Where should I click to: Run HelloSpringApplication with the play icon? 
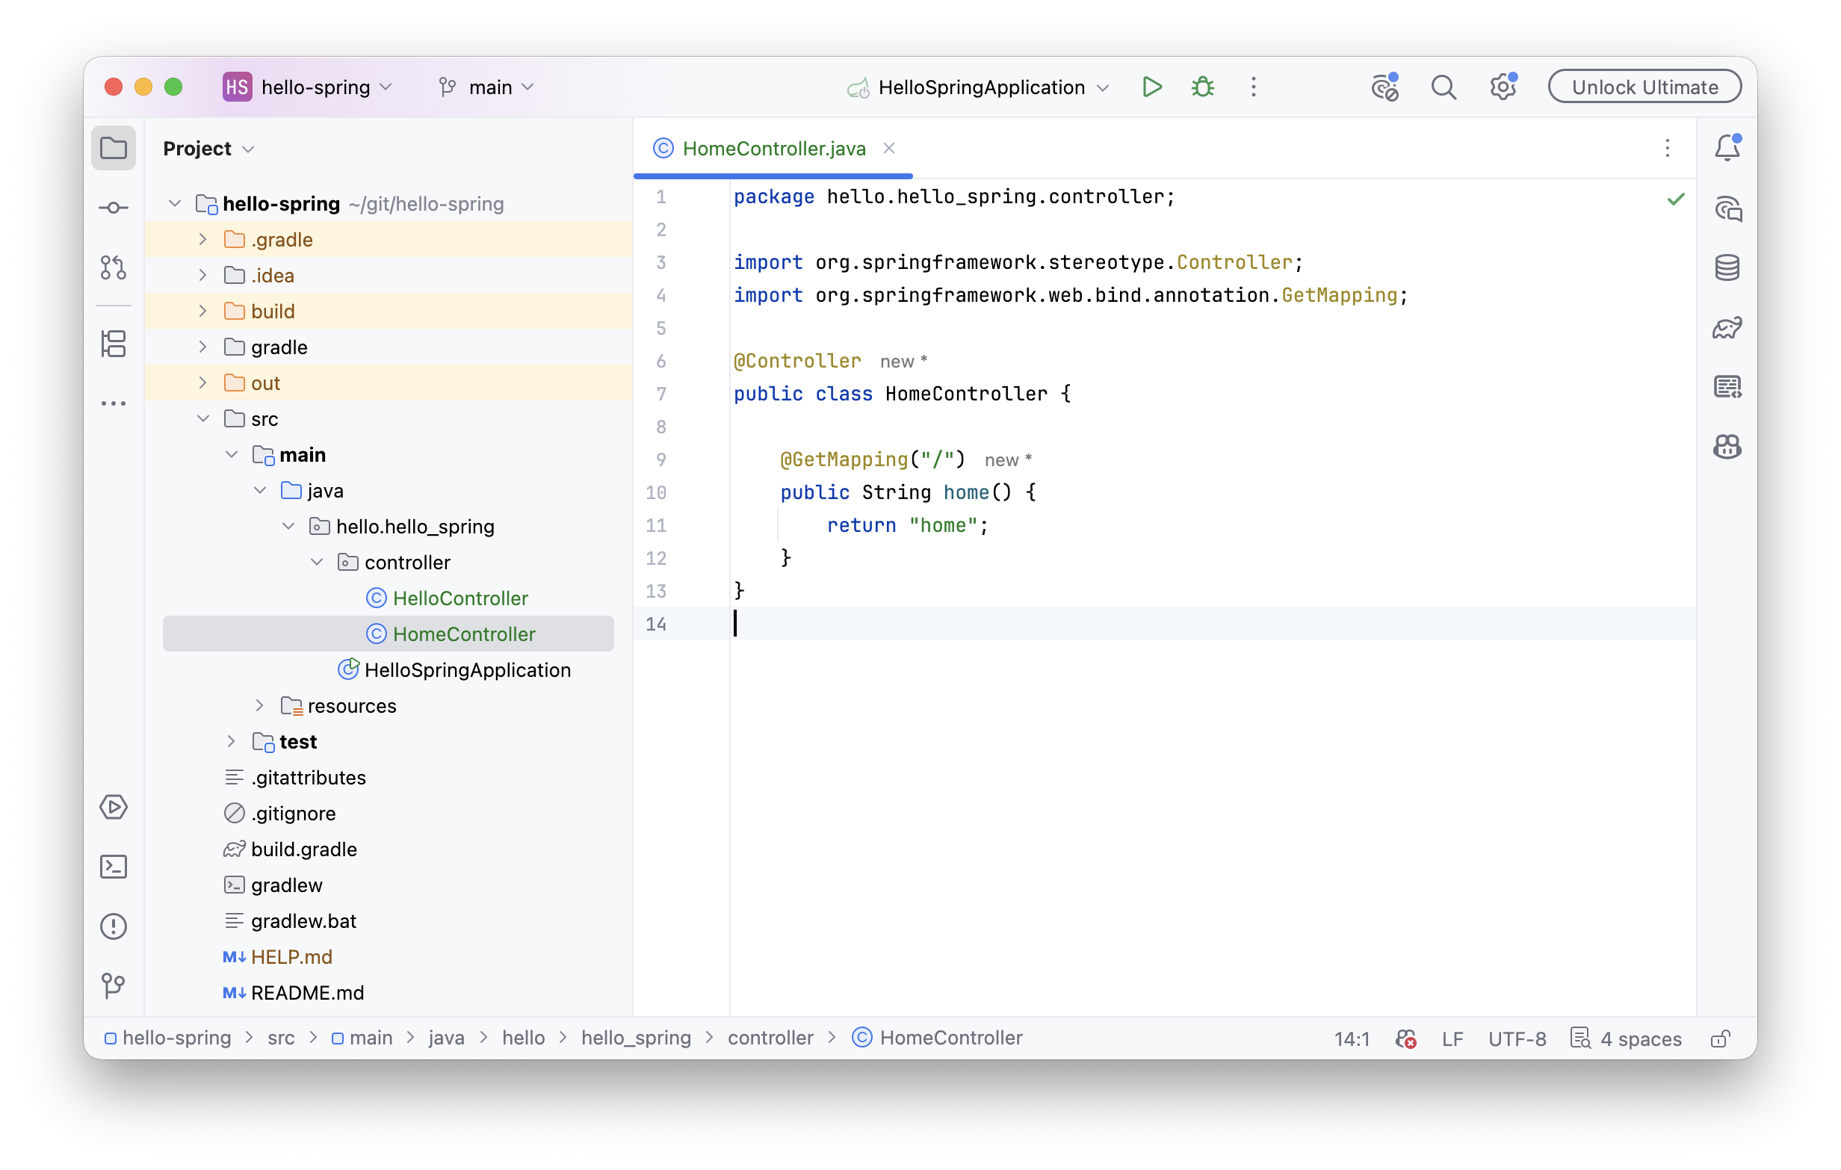pos(1151,87)
